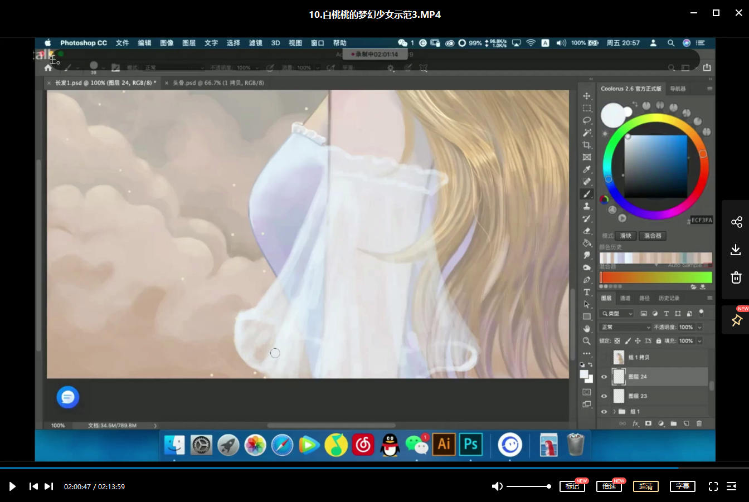Open the 滤镜 menu in menu bar
The width and height of the screenshot is (749, 502).
[x=255, y=43]
